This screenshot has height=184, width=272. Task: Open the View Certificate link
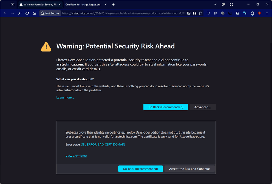click(76, 156)
